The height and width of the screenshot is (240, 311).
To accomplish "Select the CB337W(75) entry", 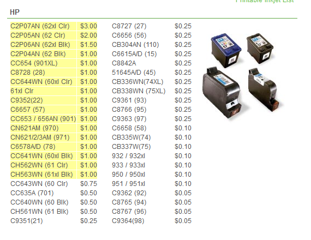I will pos(131,147).
